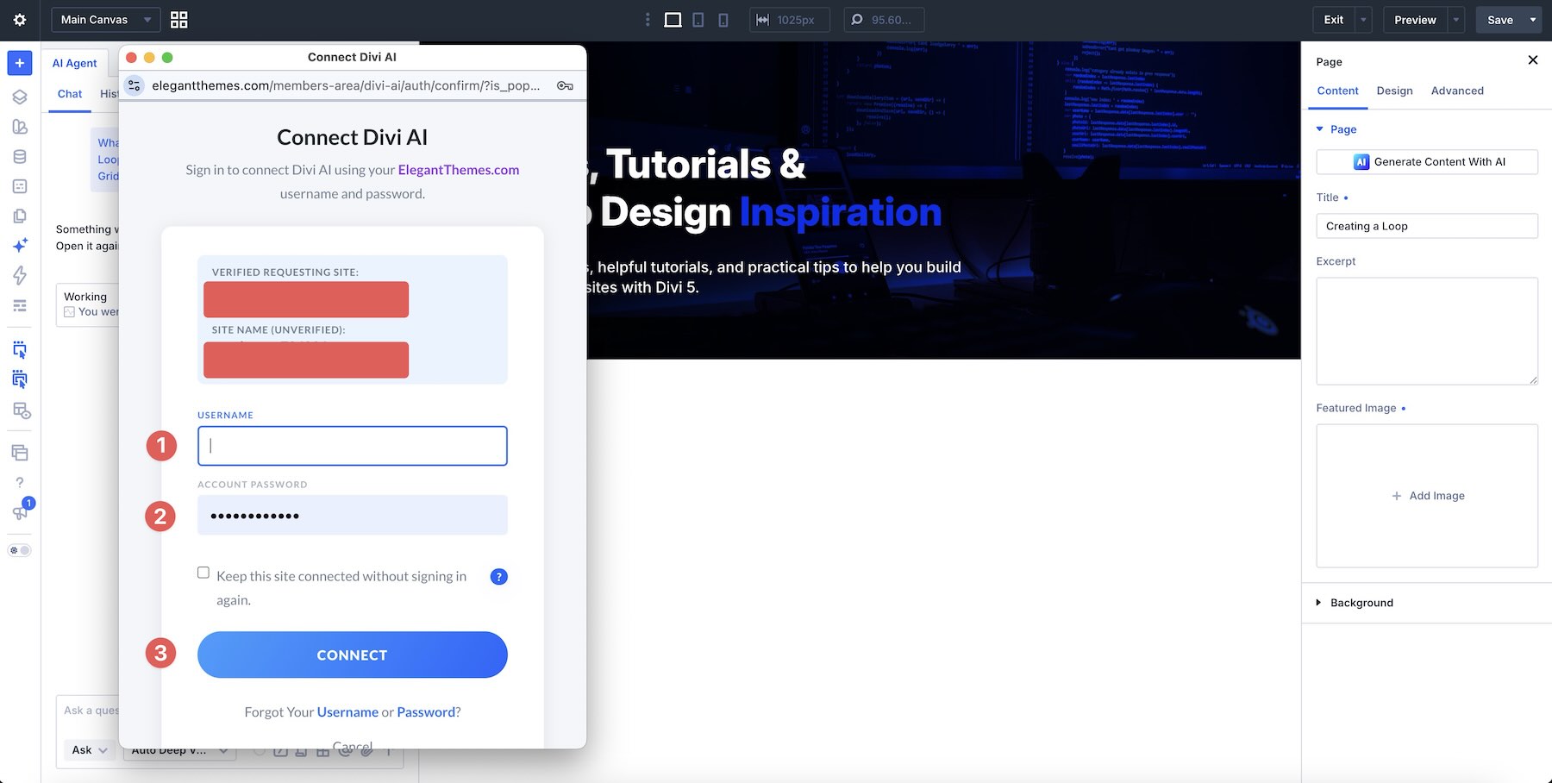Image resolution: width=1552 pixels, height=783 pixels.
Task: Click the blue plus add-module button
Action: pos(20,63)
